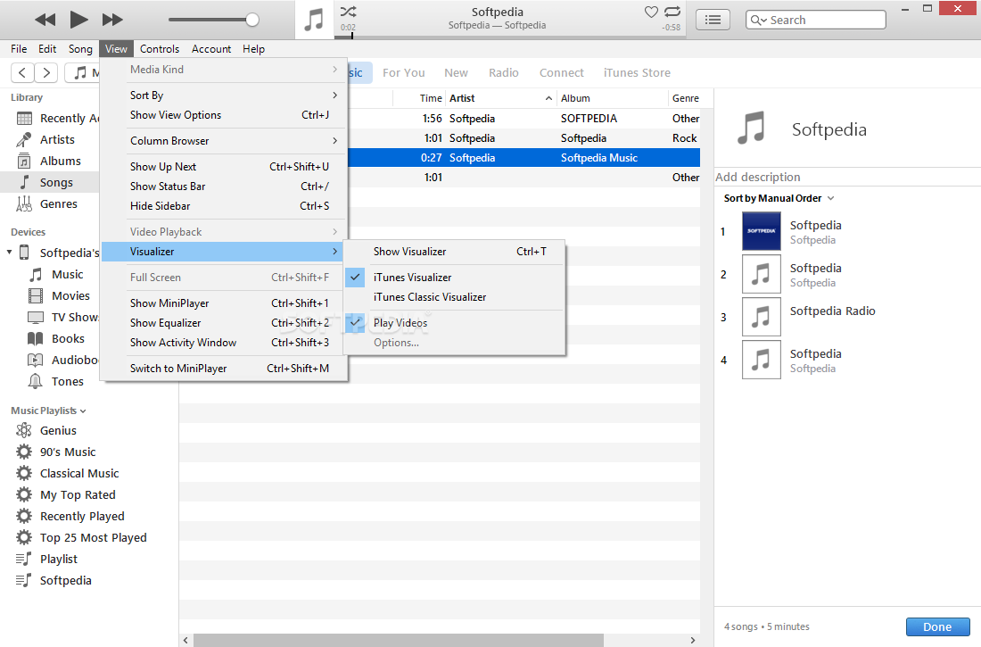Select Audiobooks under the device
Image resolution: width=981 pixels, height=647 pixels.
63,361
